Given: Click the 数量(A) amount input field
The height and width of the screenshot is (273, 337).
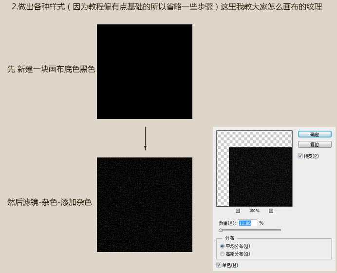Looking at the screenshot, I should click(247, 223).
